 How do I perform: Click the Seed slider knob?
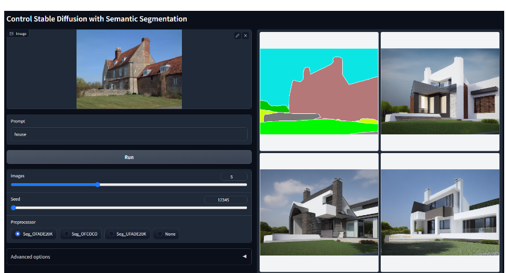(x=13, y=208)
